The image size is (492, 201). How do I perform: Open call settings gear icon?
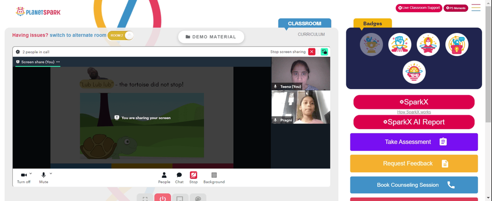point(18,52)
